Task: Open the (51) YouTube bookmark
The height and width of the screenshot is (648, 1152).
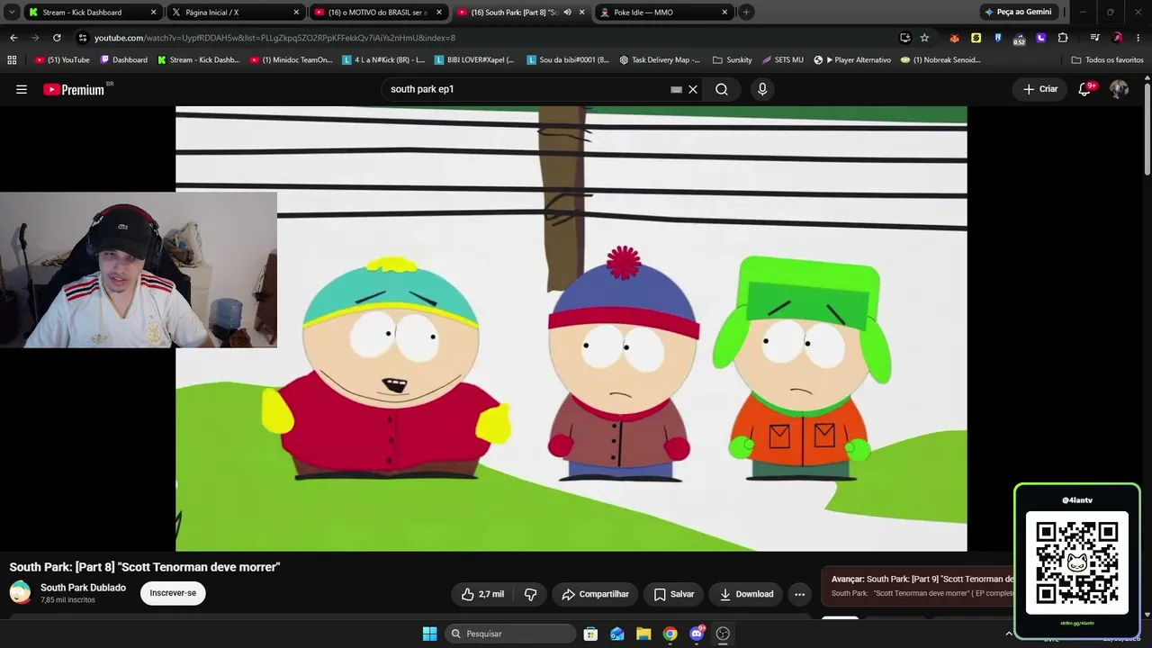Action: (x=62, y=60)
